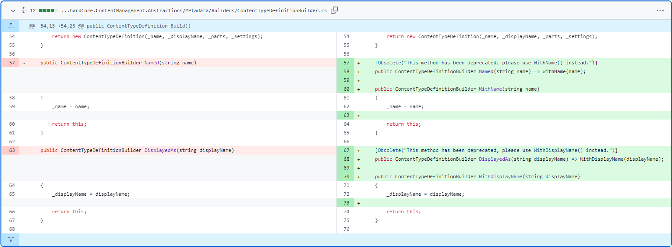The width and height of the screenshot is (672, 247).
Task: Select removed line number 63 on left
Action: pos(11,150)
